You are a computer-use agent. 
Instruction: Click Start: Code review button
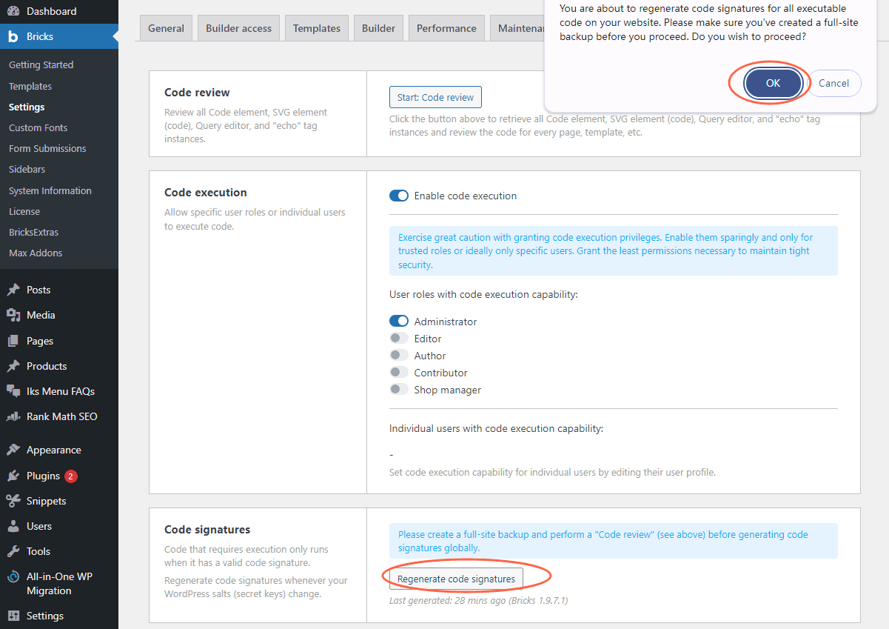pos(436,97)
